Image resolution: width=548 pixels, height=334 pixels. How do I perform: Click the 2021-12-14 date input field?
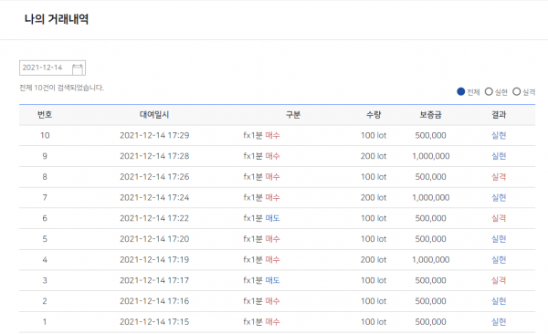coord(52,68)
